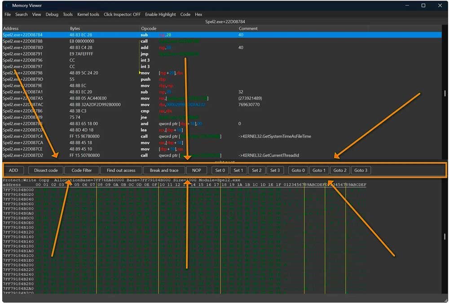Click the Memory Viewer app icon in title bar
449x303 pixels.
tap(8, 5)
